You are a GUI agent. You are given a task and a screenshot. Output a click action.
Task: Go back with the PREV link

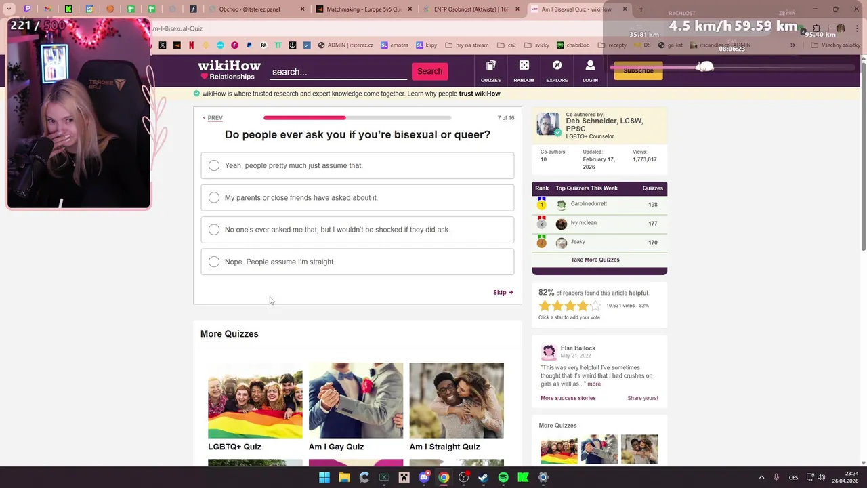click(213, 118)
